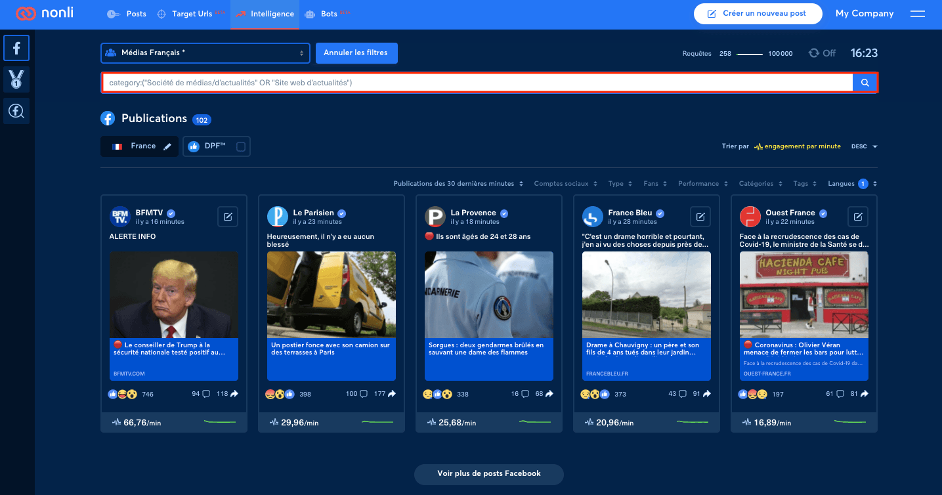Open the DESC sort order dropdown

tap(865, 146)
